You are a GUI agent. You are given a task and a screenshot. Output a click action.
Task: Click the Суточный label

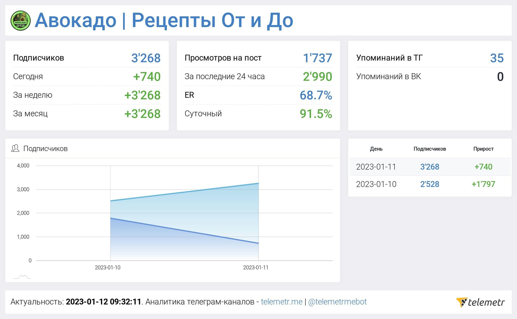pyautogui.click(x=203, y=114)
